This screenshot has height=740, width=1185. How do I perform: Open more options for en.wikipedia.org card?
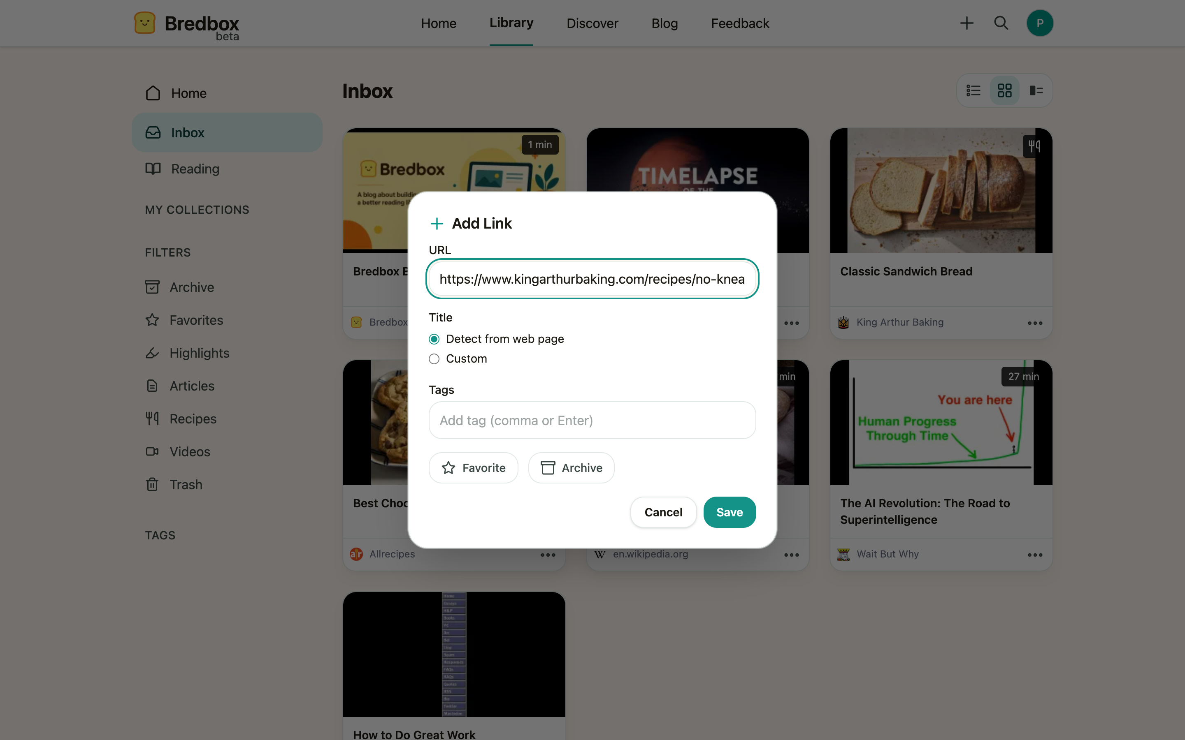[791, 555]
